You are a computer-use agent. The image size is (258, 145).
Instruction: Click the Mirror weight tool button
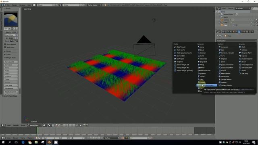(x=11, y=68)
